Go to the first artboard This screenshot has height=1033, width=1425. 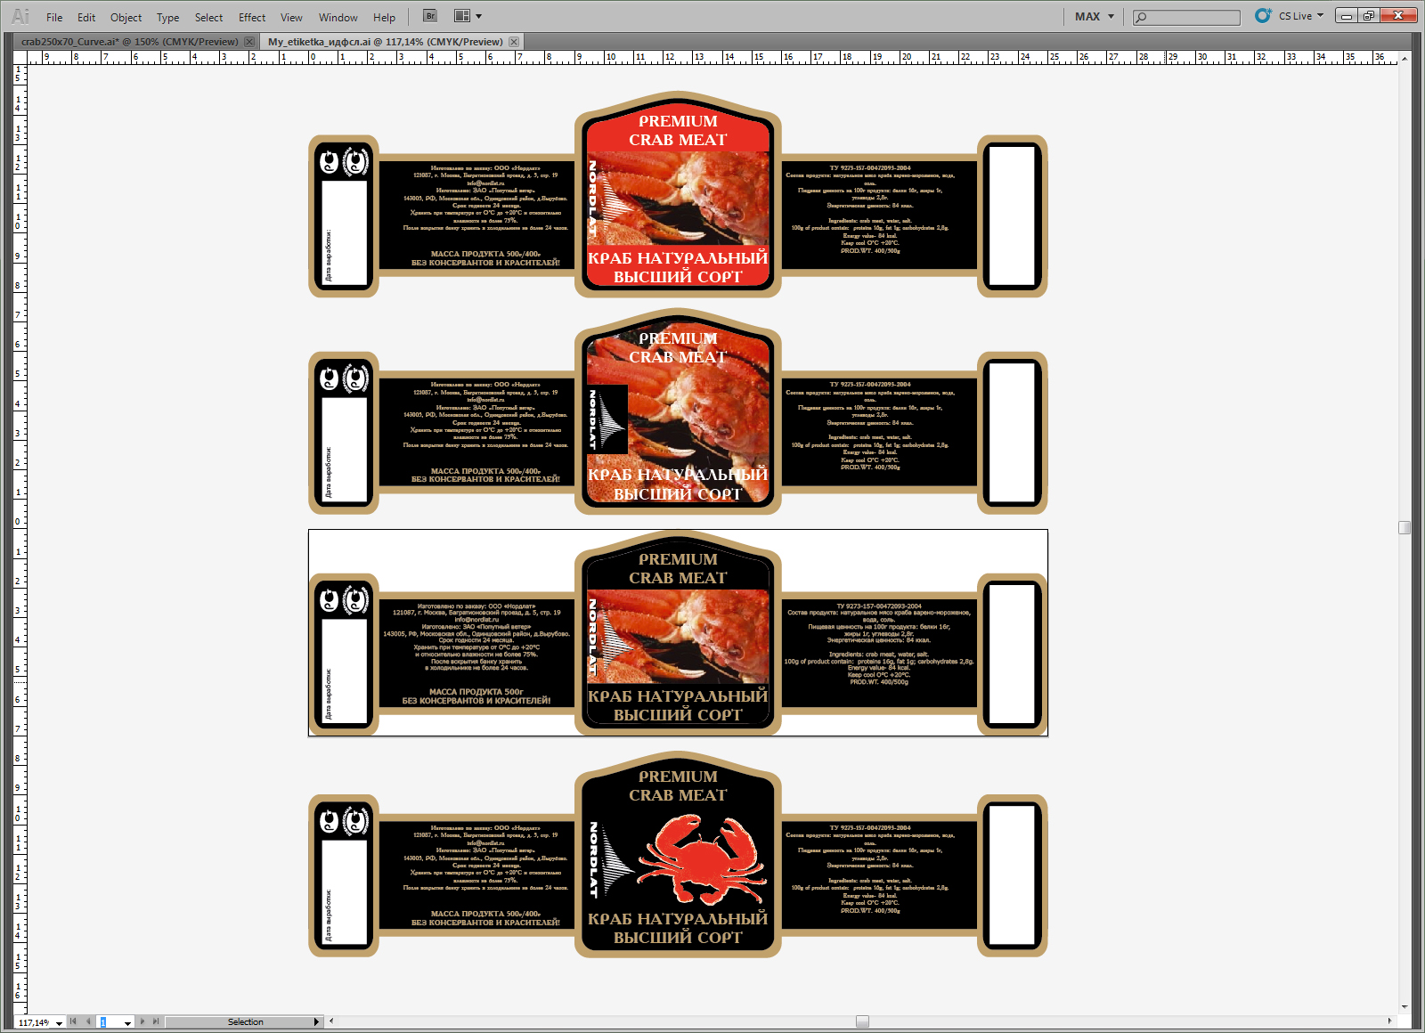(x=74, y=1021)
